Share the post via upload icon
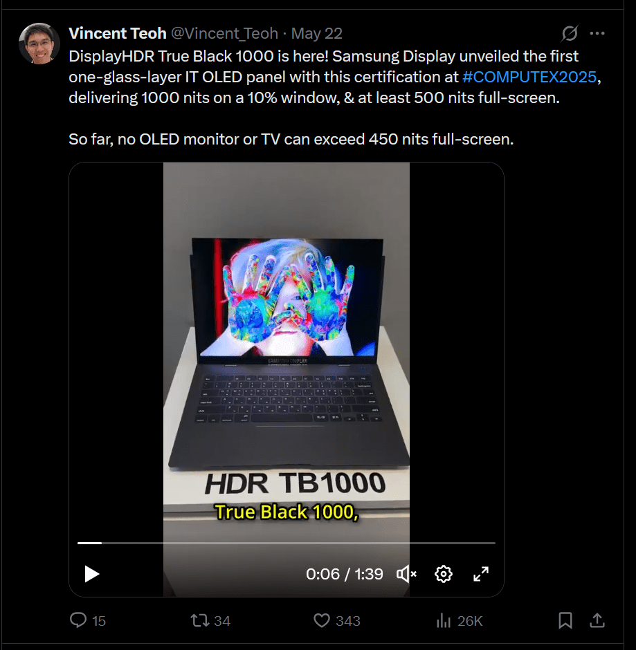The height and width of the screenshot is (650, 636). point(597,620)
